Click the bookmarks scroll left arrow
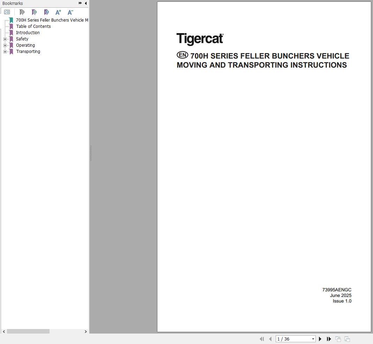Screen dimensions: 373x344 [4, 331]
